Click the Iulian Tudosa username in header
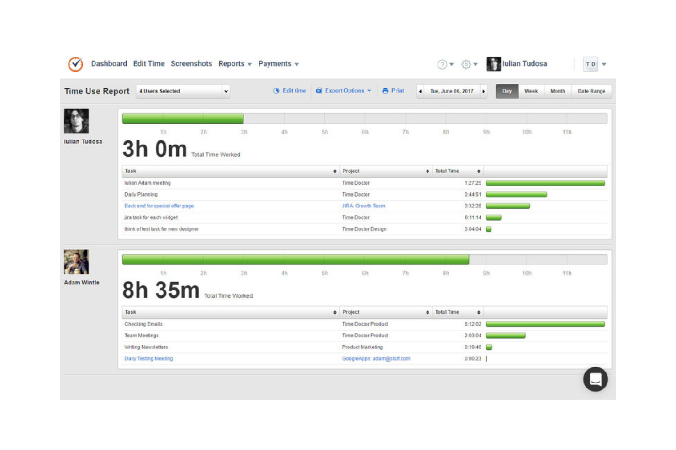The image size is (676, 450). pyautogui.click(x=525, y=64)
